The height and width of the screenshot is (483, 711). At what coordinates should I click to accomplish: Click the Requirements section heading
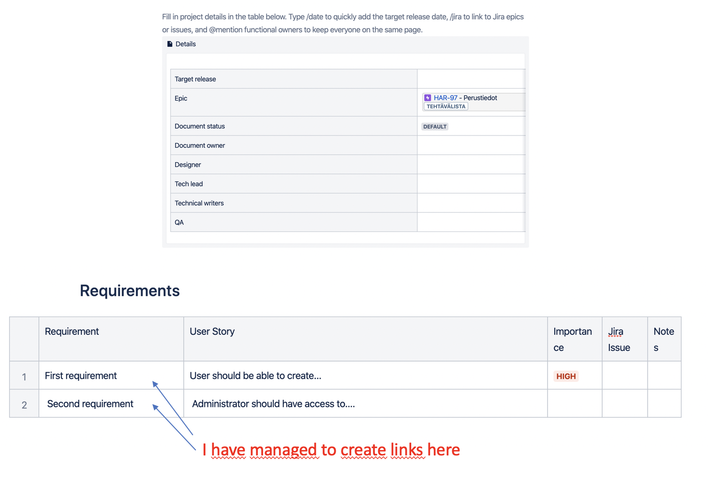coord(130,290)
